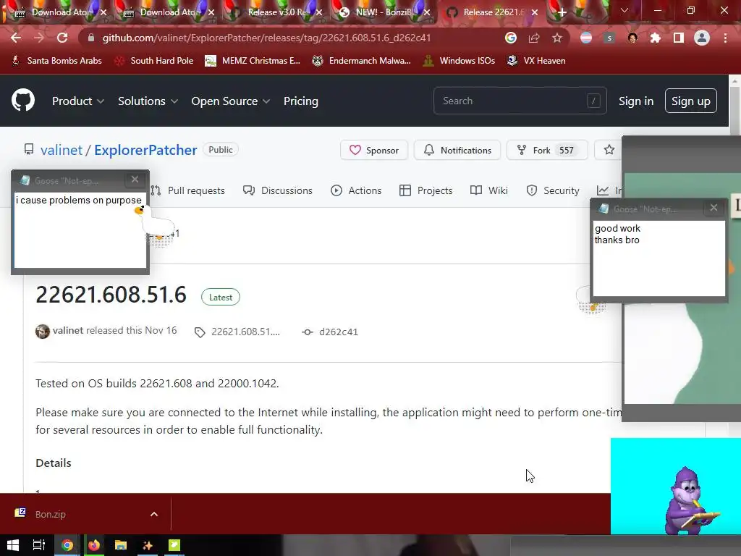741x556 pixels.
Task: Open Google icon in address bar
Action: click(x=511, y=38)
